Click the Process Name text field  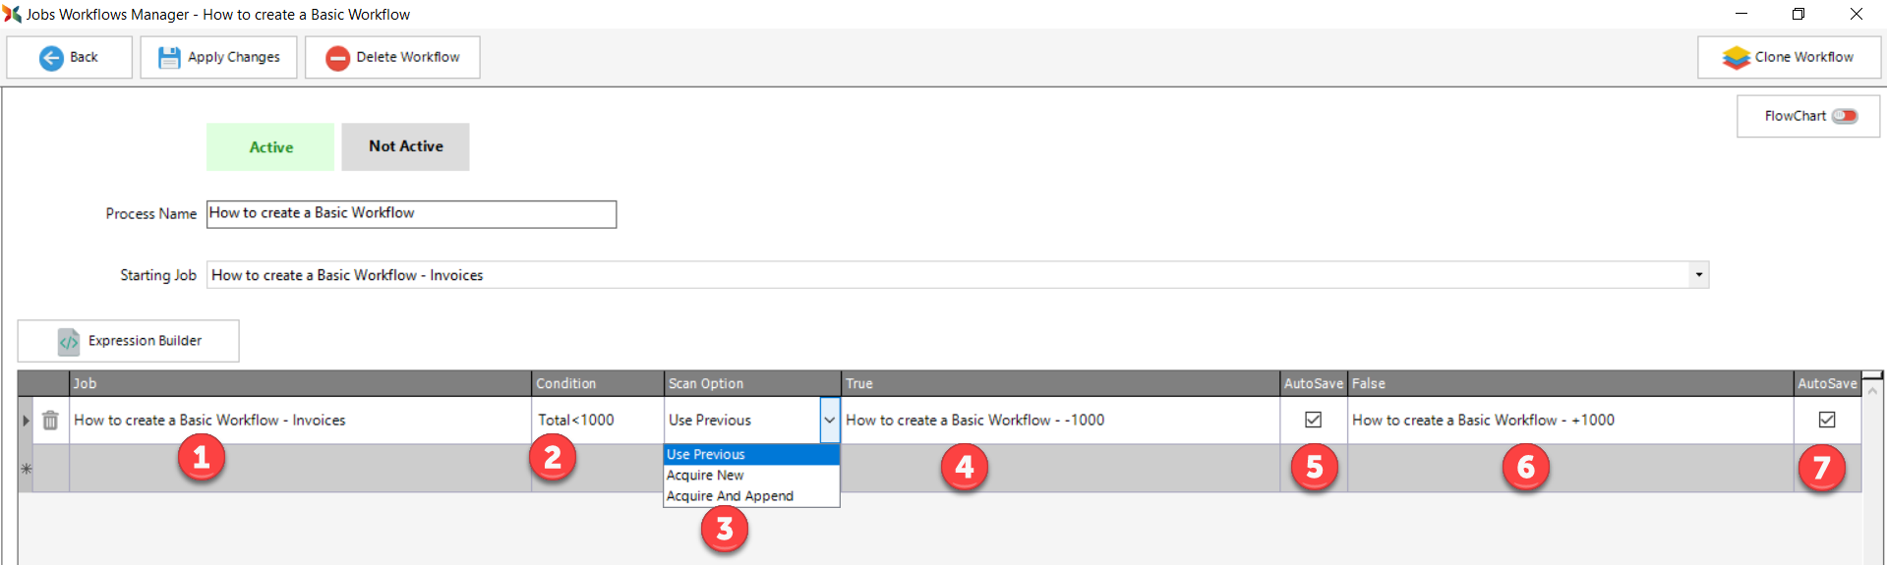click(x=411, y=214)
